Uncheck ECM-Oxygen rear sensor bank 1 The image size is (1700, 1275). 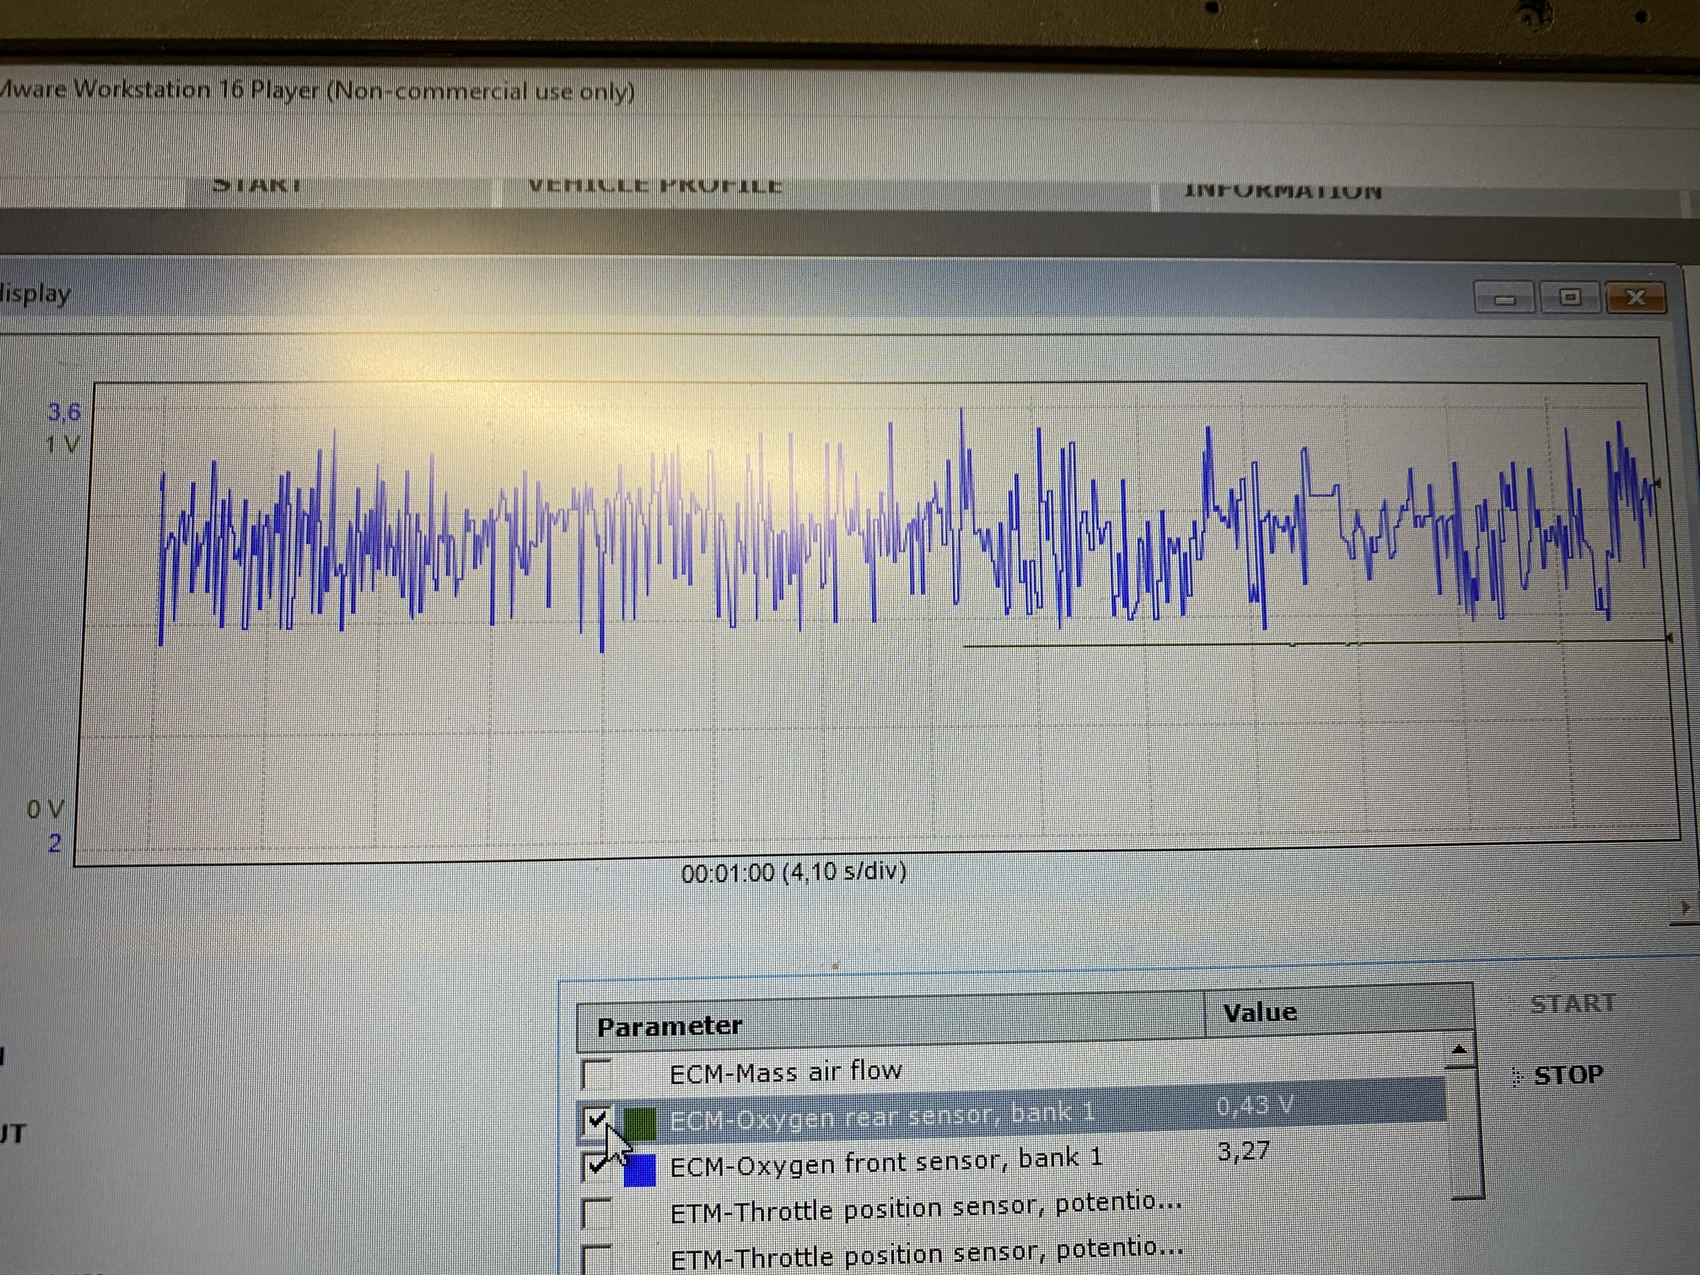click(596, 1121)
